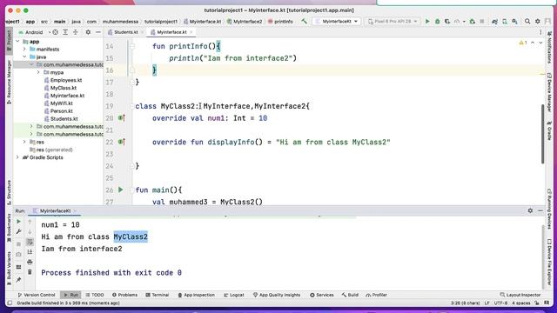Open Project panel options gear

(x=88, y=32)
